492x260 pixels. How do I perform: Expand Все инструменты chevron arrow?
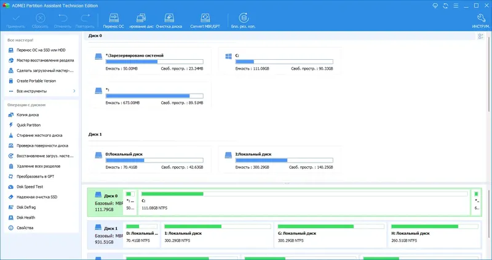74,91
